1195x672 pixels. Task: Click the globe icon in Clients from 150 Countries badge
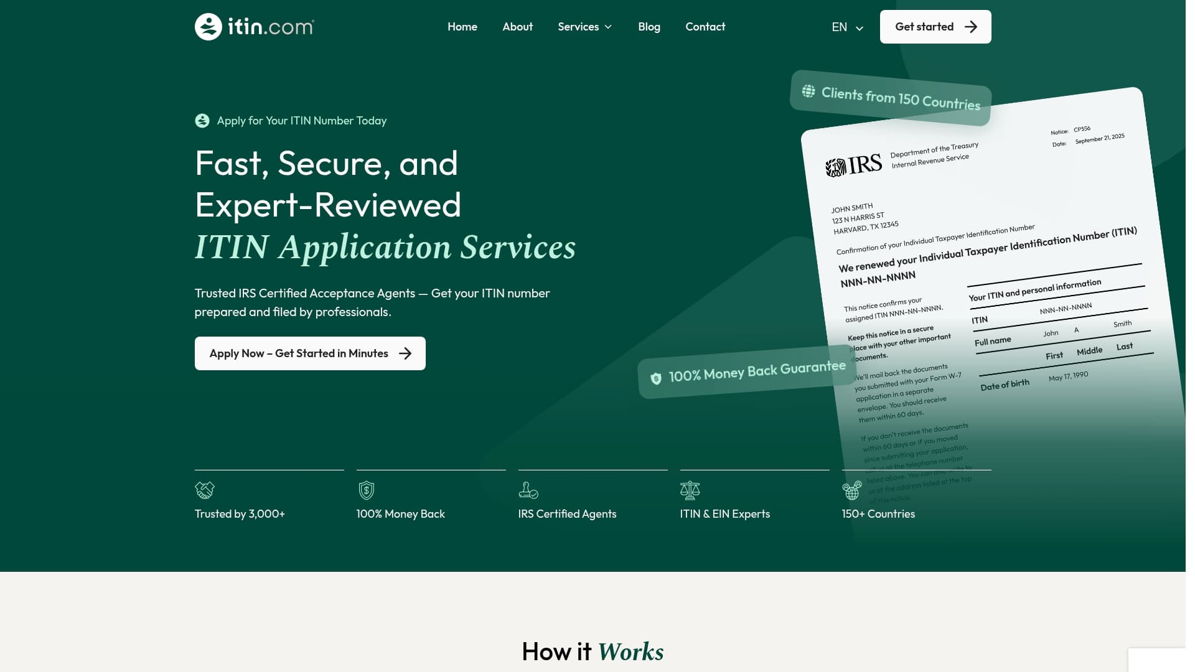(x=808, y=91)
